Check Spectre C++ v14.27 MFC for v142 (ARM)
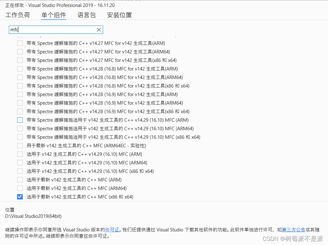The image size is (328, 245). pos(20,43)
